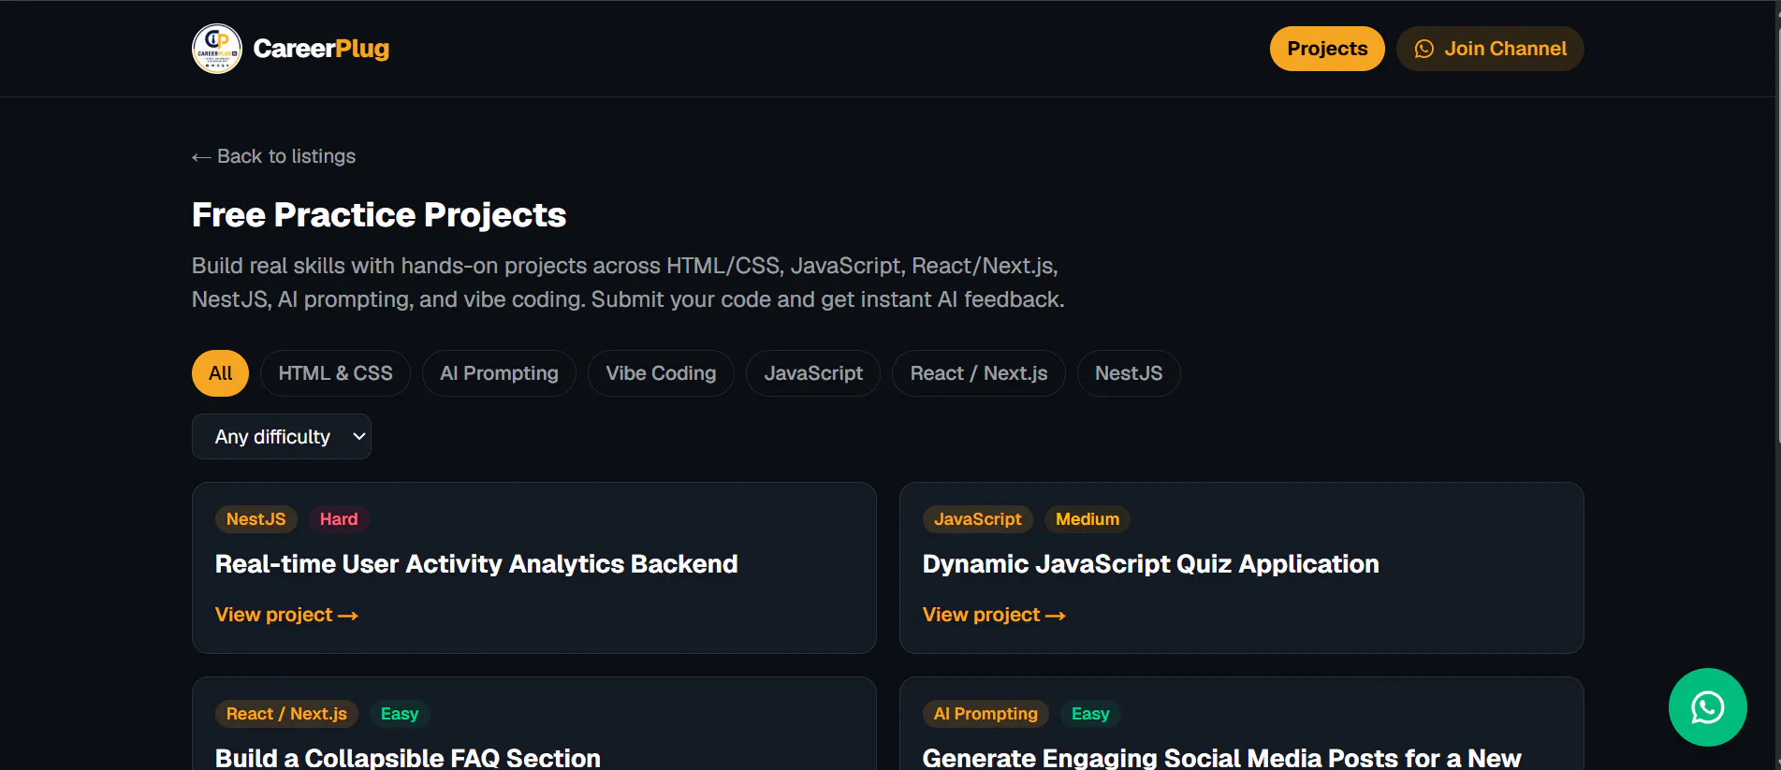Filter projects by AI Prompting
Screen dimensions: 1781x770
click(499, 373)
